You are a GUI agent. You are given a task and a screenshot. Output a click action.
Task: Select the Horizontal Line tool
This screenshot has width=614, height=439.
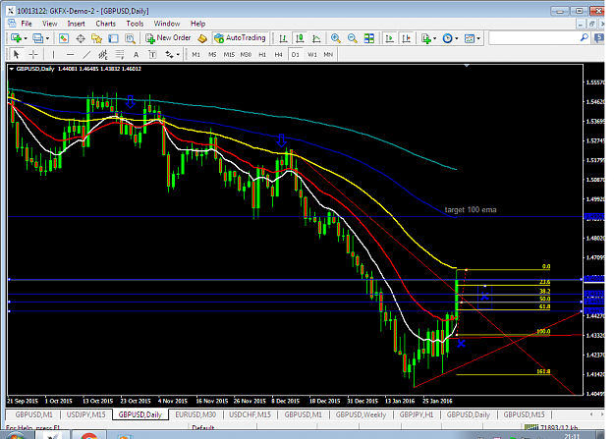click(x=70, y=54)
